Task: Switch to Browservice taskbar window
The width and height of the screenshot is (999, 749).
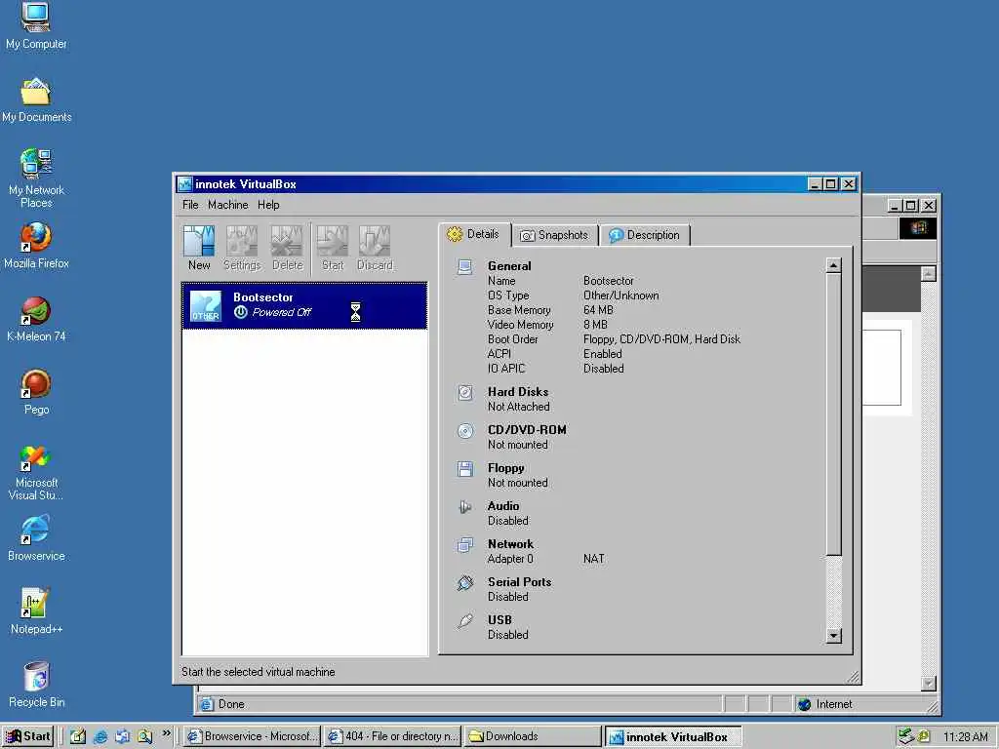Action: (251, 736)
